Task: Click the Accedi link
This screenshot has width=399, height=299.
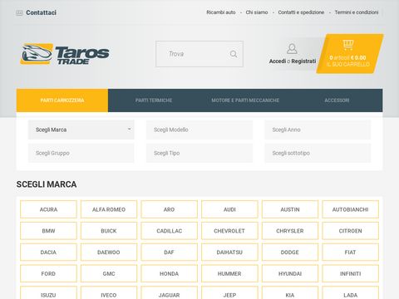Action: [278, 61]
